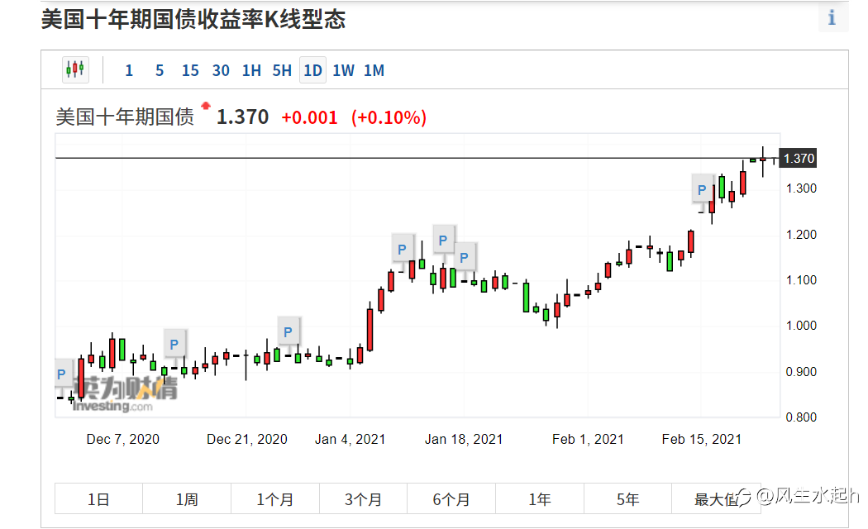Select the 1D daily interval
Image resolution: width=868 pixels, height=529 pixels.
click(312, 70)
